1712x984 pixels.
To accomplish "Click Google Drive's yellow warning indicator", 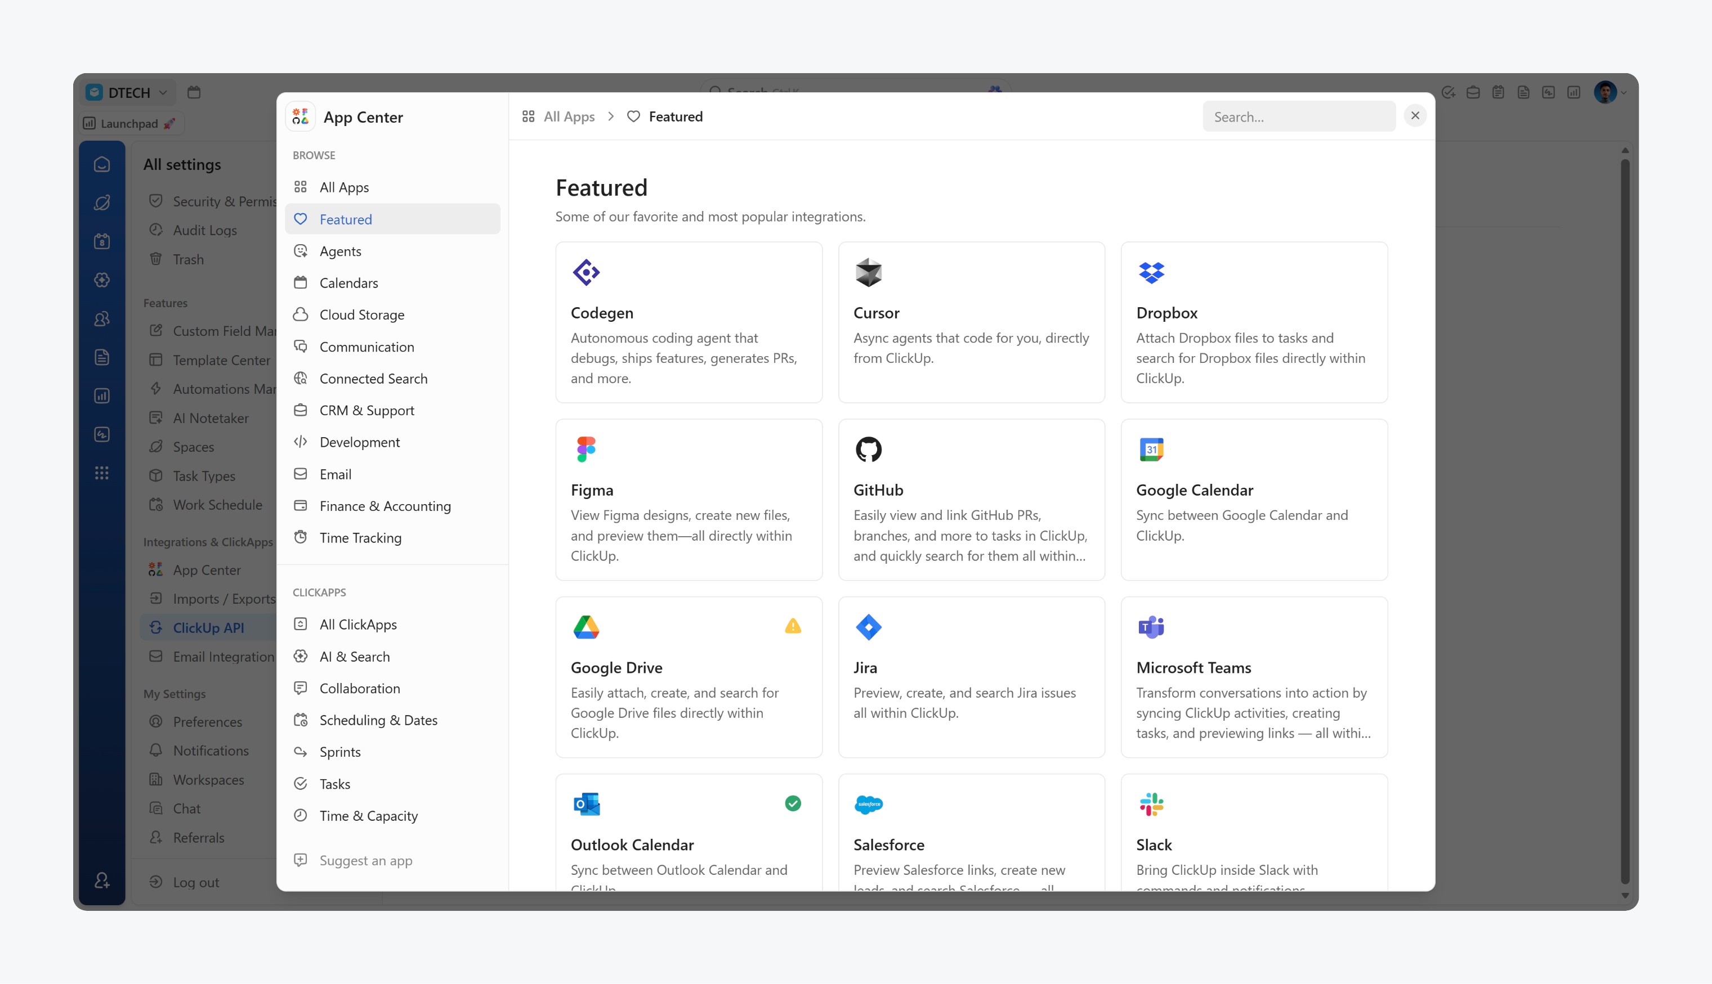I will pos(793,627).
